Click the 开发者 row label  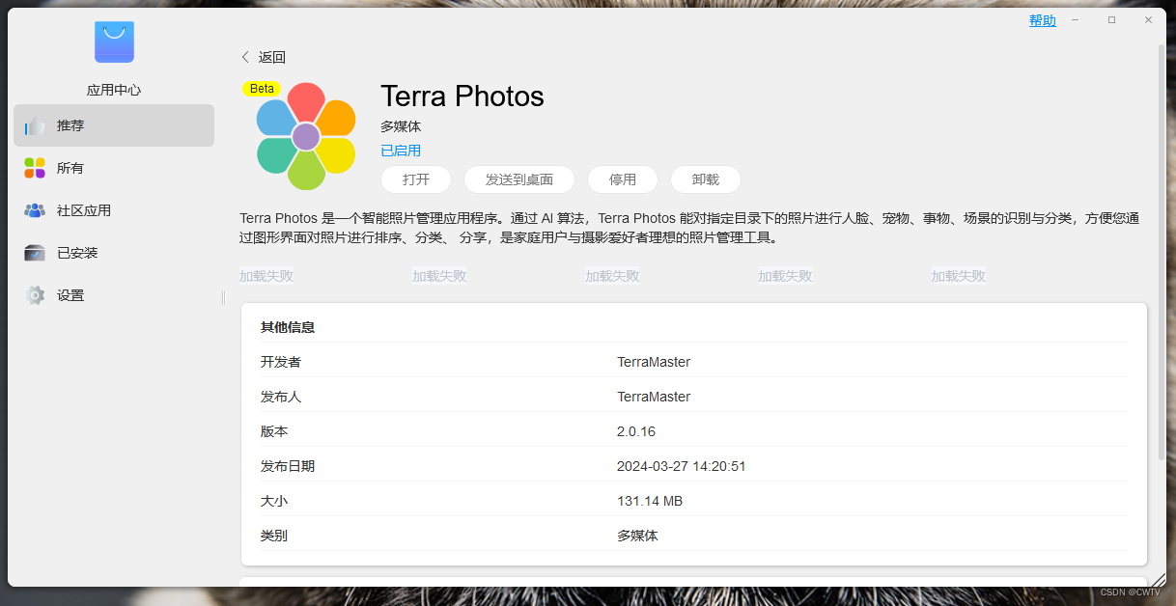click(x=281, y=362)
